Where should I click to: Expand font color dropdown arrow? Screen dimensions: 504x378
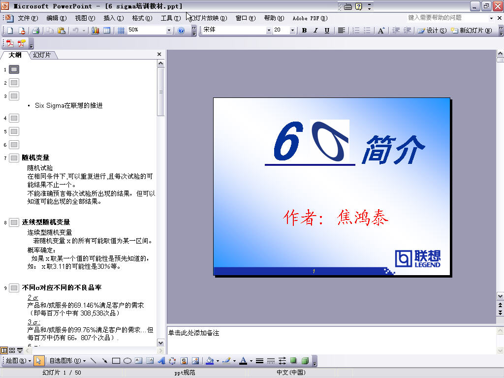[x=251, y=361]
